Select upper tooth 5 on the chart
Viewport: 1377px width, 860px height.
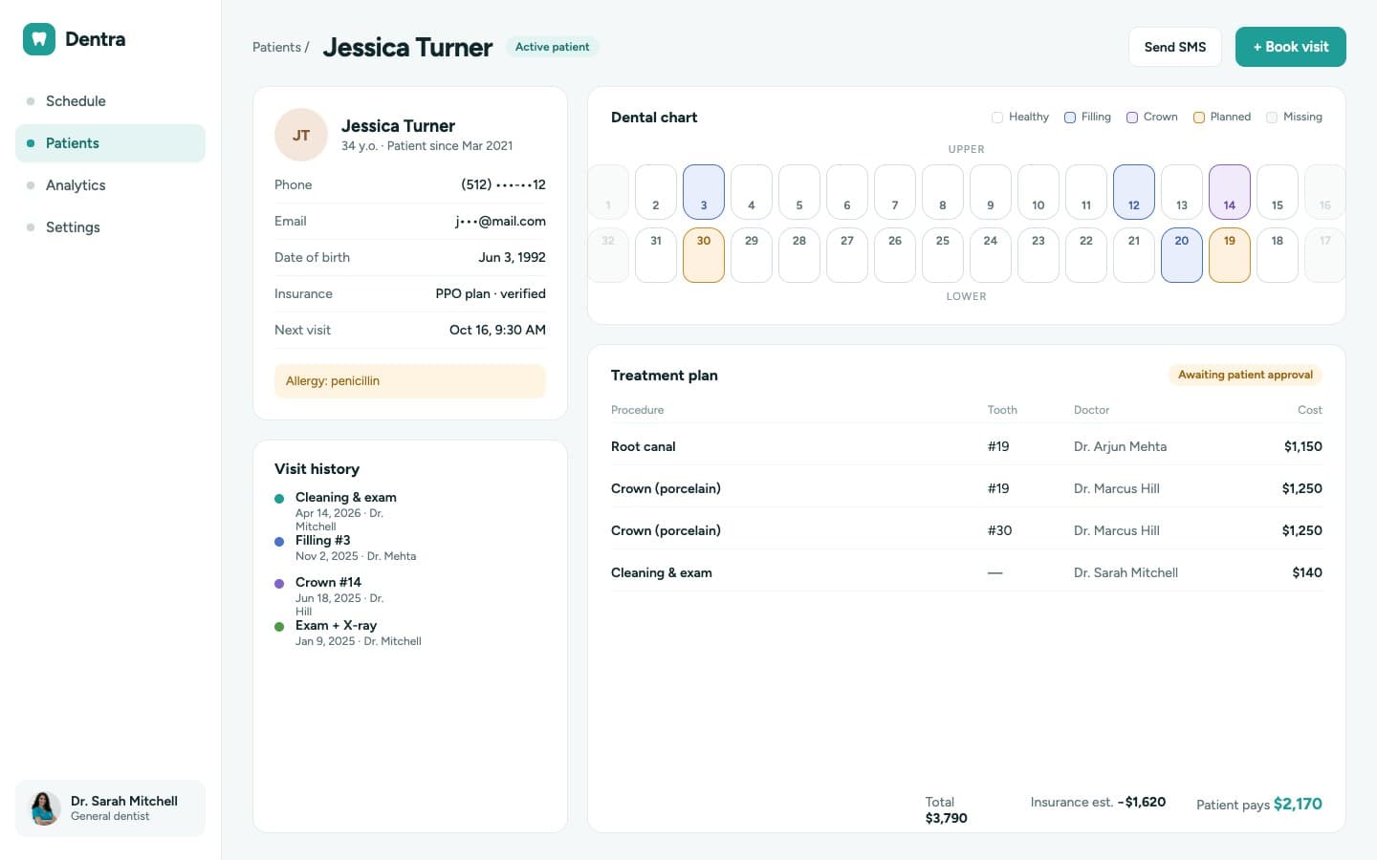tap(799, 192)
